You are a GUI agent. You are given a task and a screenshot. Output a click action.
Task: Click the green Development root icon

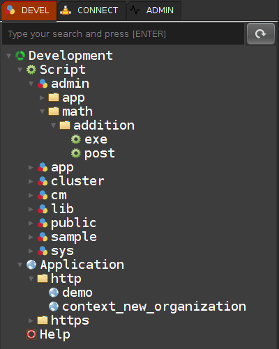20,56
